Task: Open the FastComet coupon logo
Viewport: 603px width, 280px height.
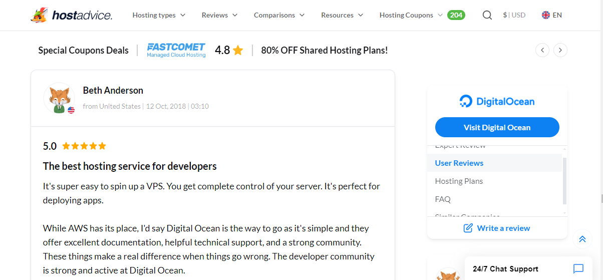Action: pyautogui.click(x=176, y=50)
